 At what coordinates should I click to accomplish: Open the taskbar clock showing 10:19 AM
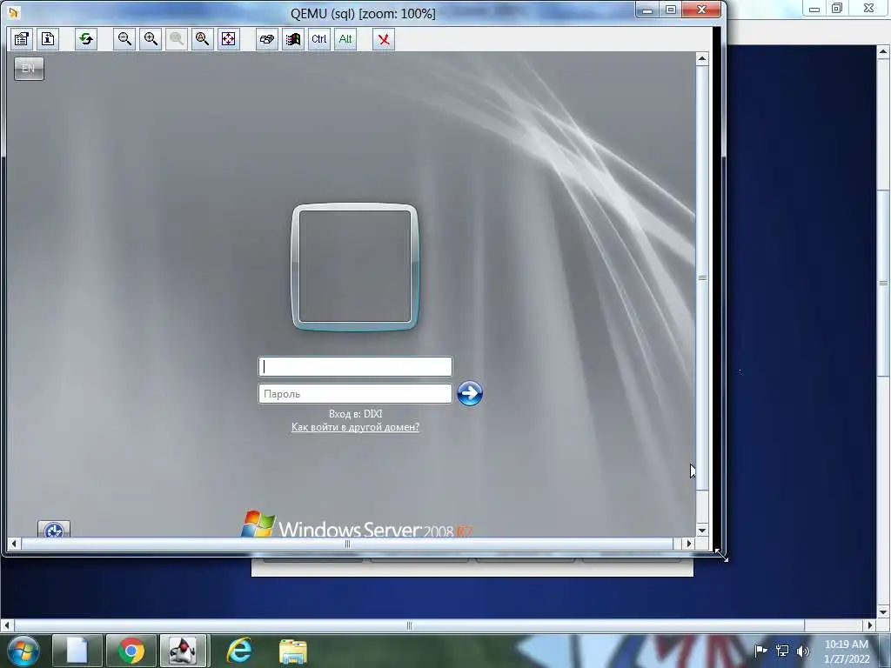point(847,651)
